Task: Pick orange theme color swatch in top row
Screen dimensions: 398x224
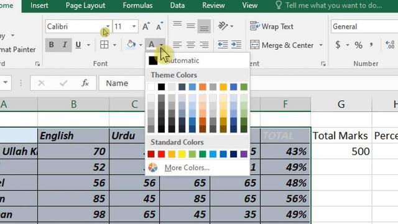Action: click(203, 87)
